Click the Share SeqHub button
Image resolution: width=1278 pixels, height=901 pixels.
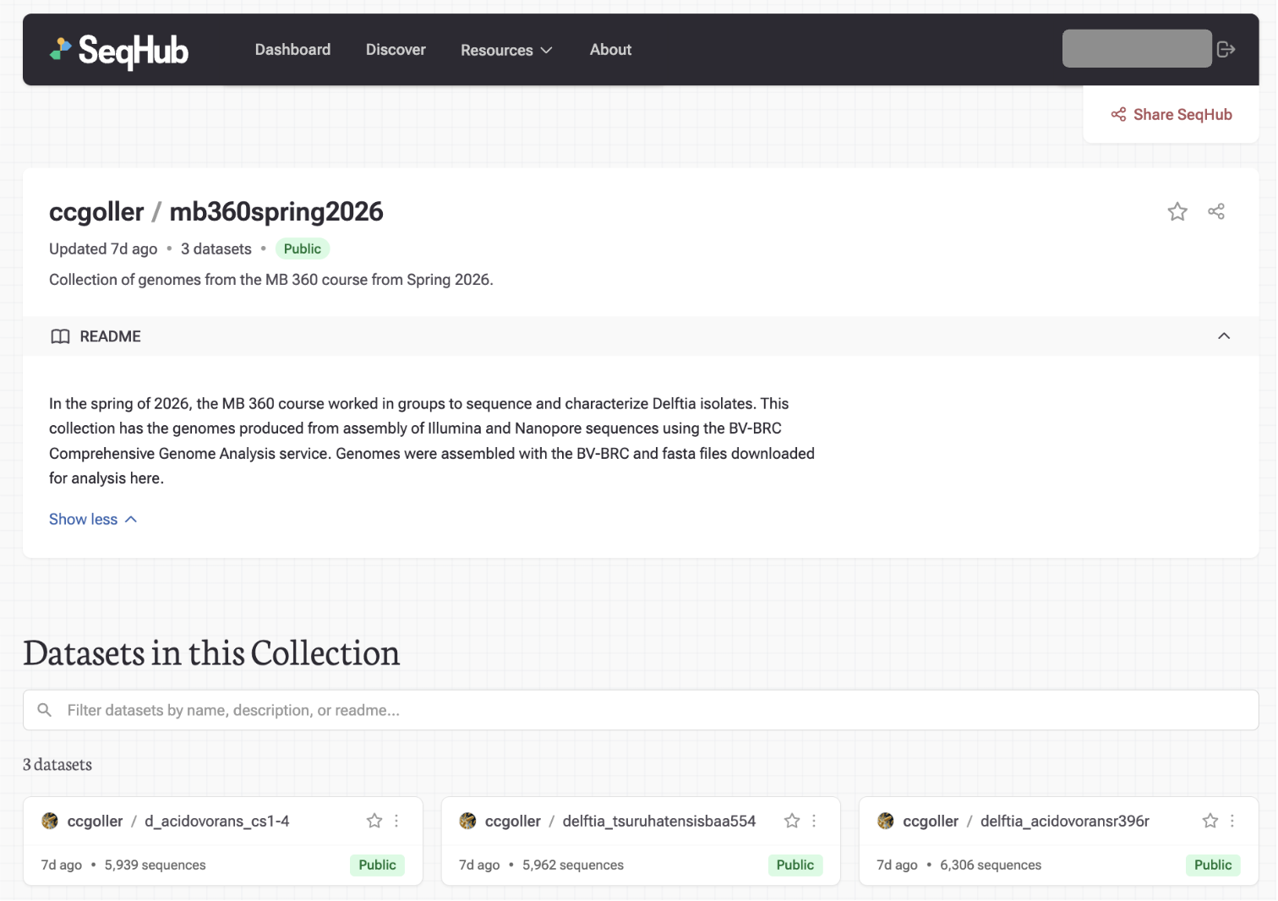pyautogui.click(x=1171, y=115)
